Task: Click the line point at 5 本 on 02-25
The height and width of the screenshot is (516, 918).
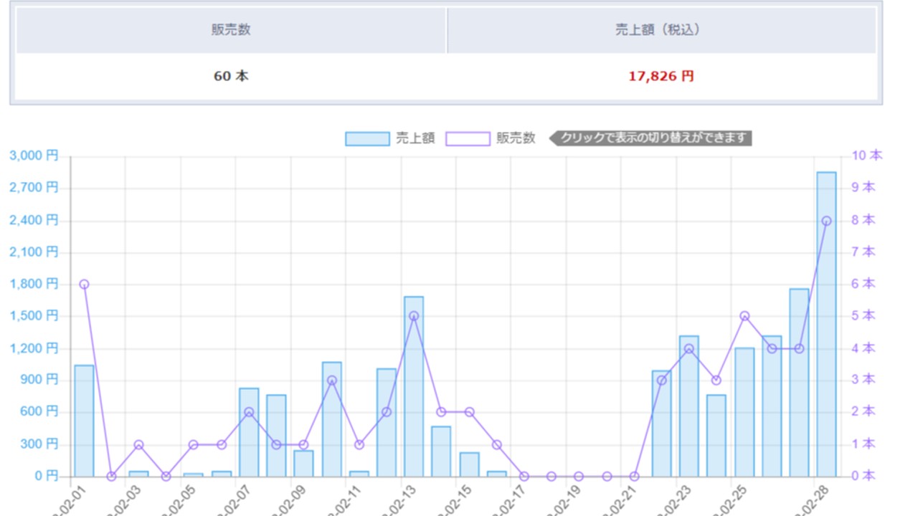Action: click(744, 316)
